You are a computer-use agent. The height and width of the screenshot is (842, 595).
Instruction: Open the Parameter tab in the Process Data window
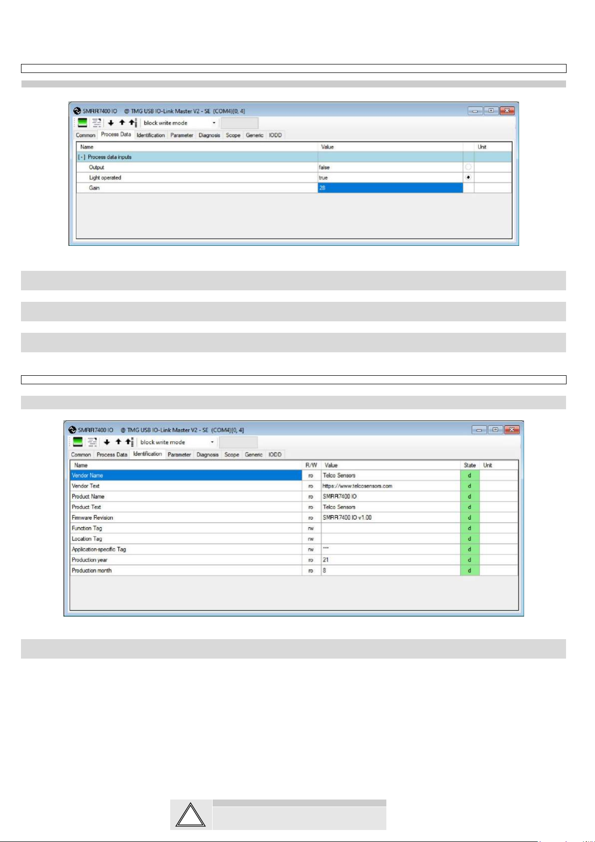182,135
